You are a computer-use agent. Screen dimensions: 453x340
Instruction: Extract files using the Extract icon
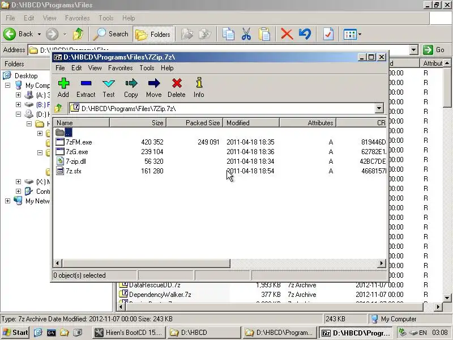coord(86,88)
